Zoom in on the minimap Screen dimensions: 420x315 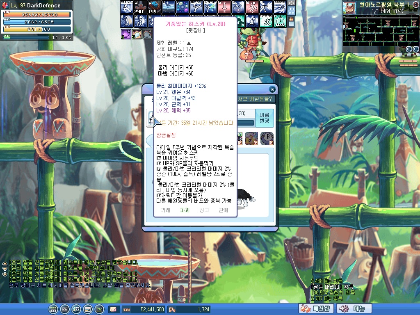coord(409,49)
